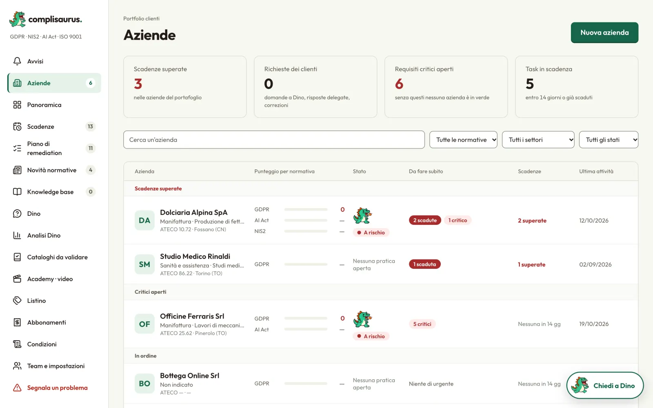The image size is (653, 408).
Task: Click the 1 scaduta badge
Action: tap(424, 264)
